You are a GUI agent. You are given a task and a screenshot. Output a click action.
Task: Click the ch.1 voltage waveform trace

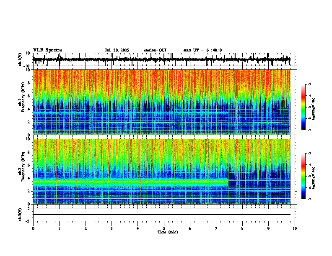(x=161, y=59)
